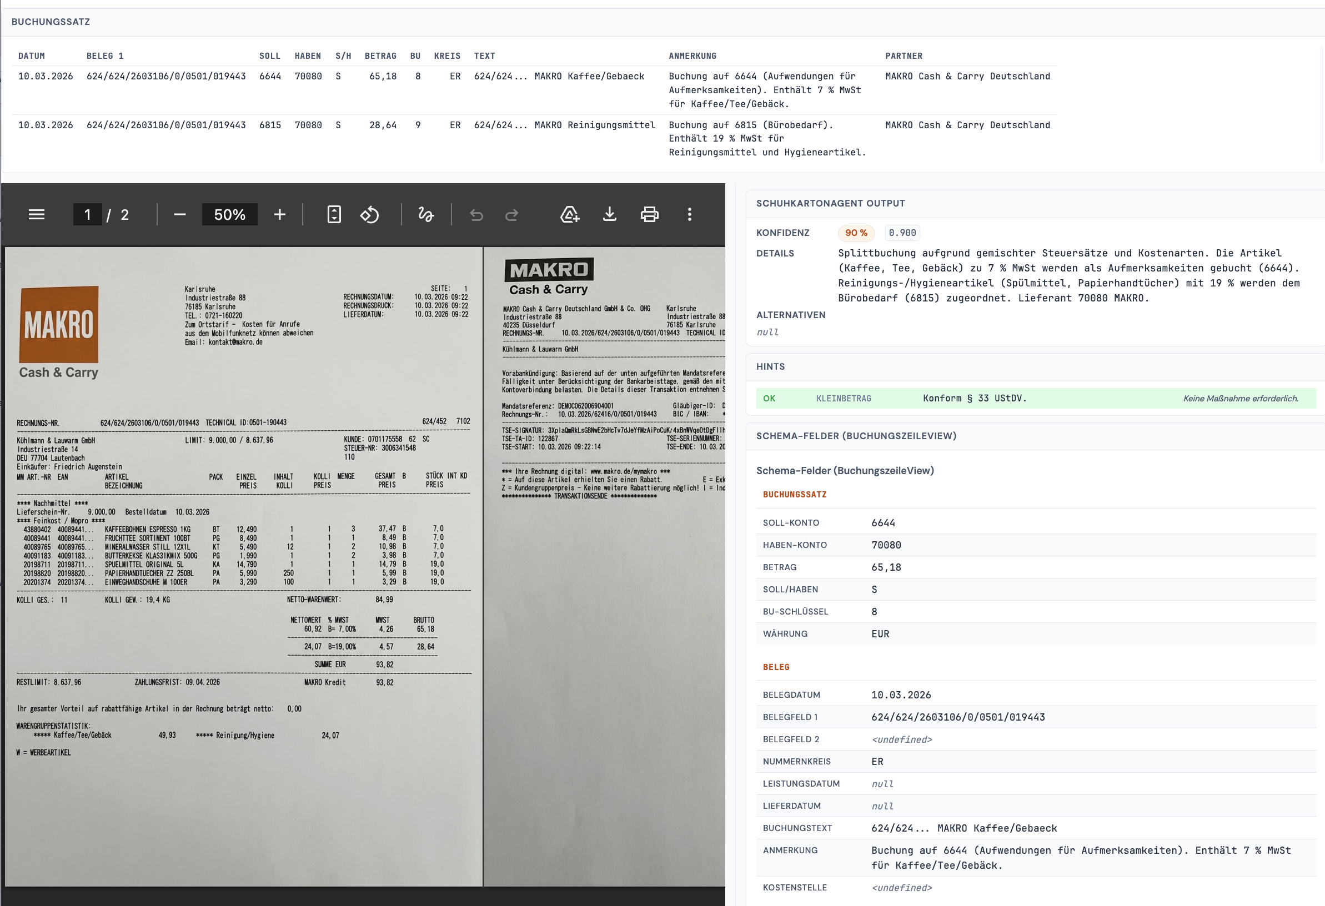Image resolution: width=1325 pixels, height=906 pixels.
Task: Open the PDF viewer more options menu
Action: 689,214
